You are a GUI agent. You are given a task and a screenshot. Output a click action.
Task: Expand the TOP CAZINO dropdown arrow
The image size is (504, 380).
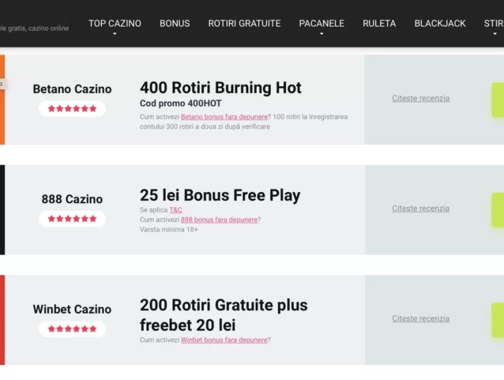[115, 34]
